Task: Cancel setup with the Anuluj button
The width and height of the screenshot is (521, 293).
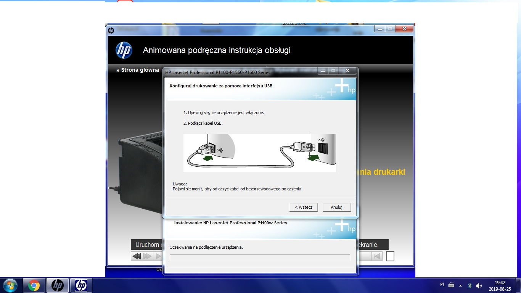Action: (x=337, y=207)
